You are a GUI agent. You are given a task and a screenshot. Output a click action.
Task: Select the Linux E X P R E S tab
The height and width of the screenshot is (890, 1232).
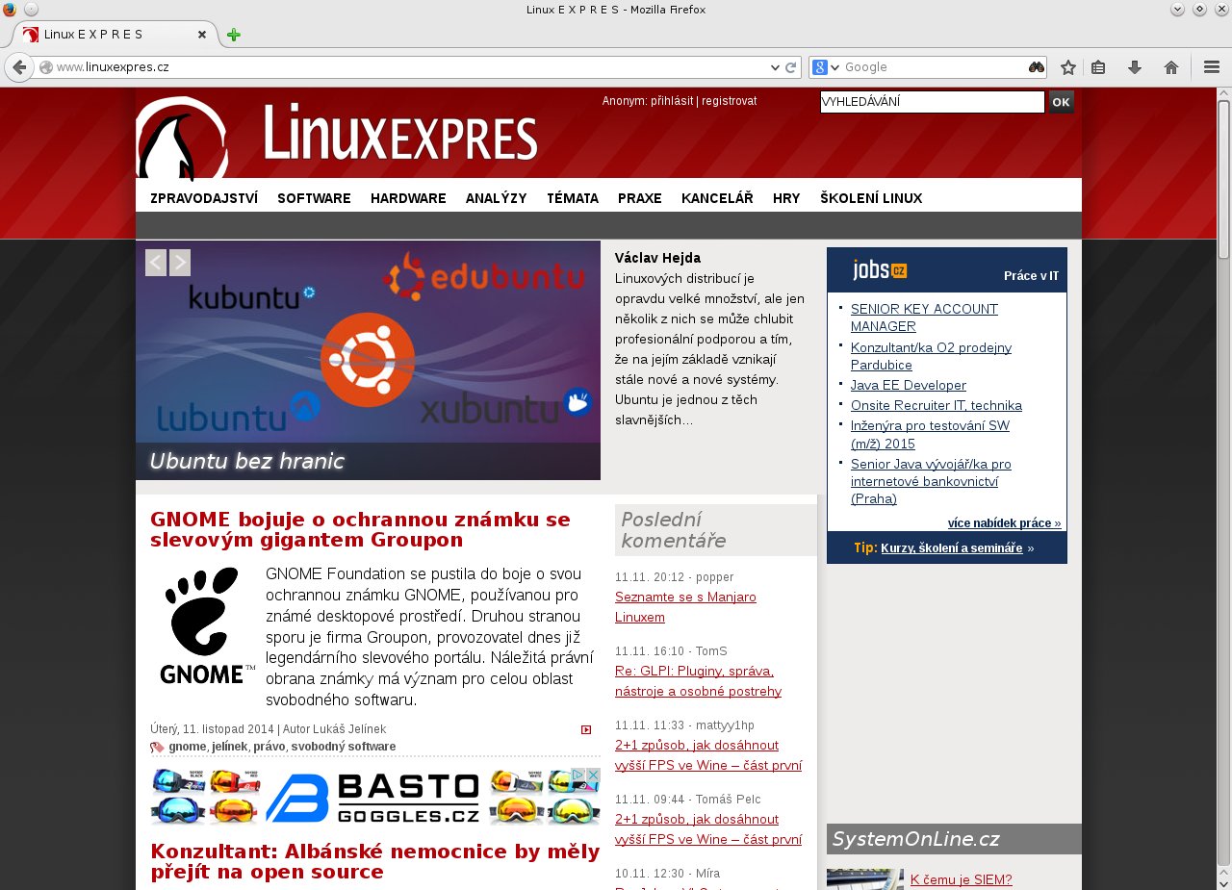pyautogui.click(x=115, y=35)
